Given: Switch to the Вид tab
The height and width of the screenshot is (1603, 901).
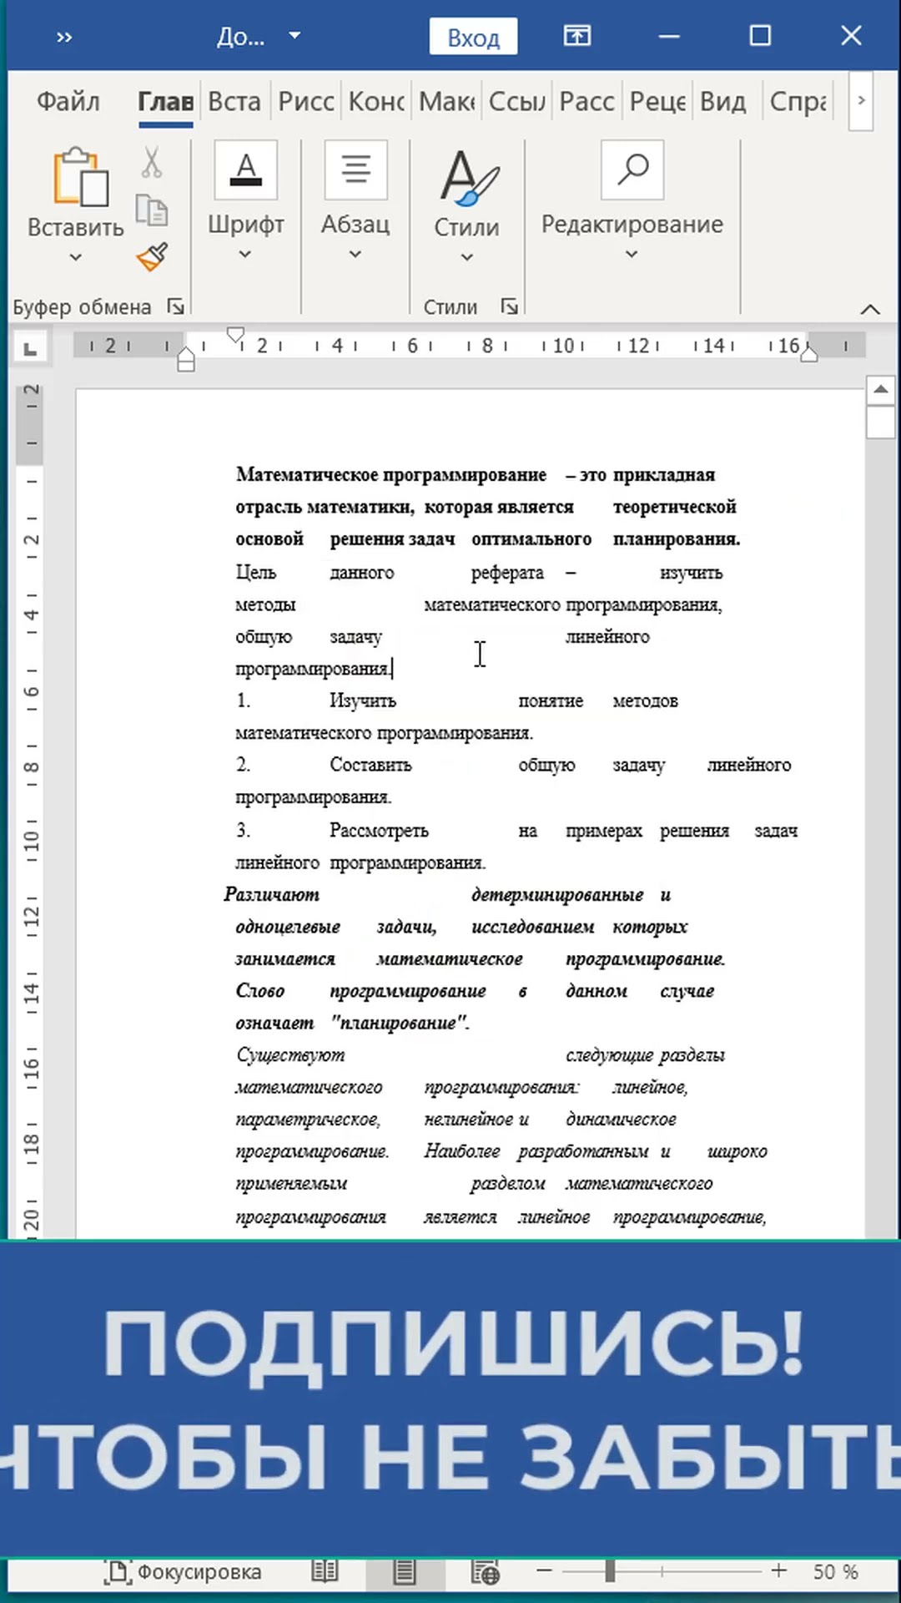Looking at the screenshot, I should coord(723,101).
